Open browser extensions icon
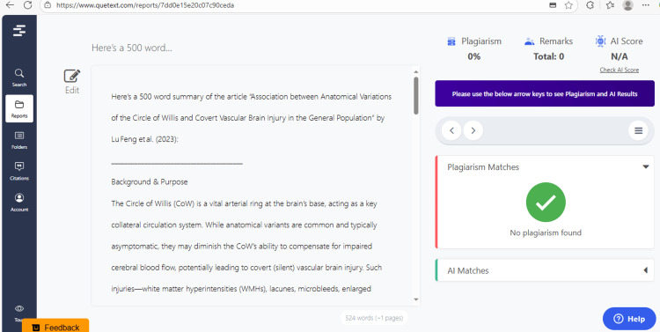The width and height of the screenshot is (660, 332). pyautogui.click(x=590, y=5)
